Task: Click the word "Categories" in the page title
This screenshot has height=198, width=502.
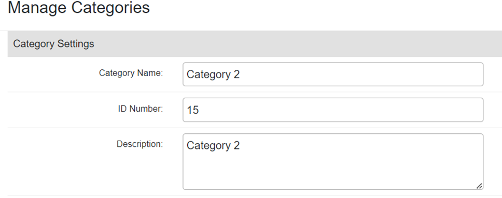Action: click(x=110, y=7)
